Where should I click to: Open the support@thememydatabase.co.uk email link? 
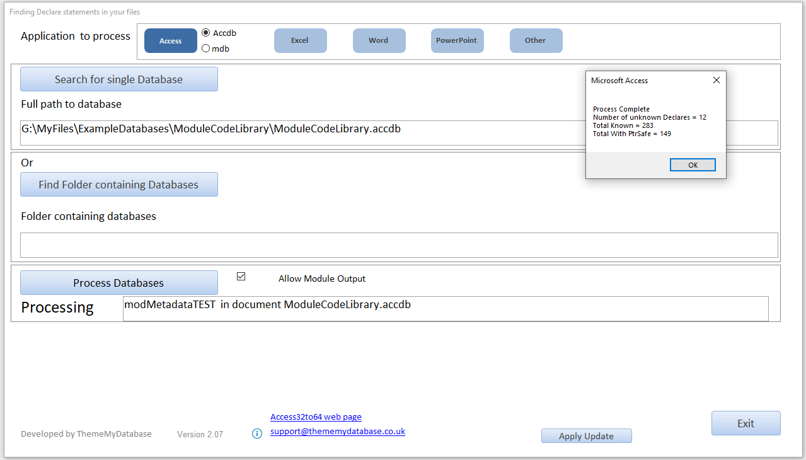tap(338, 432)
